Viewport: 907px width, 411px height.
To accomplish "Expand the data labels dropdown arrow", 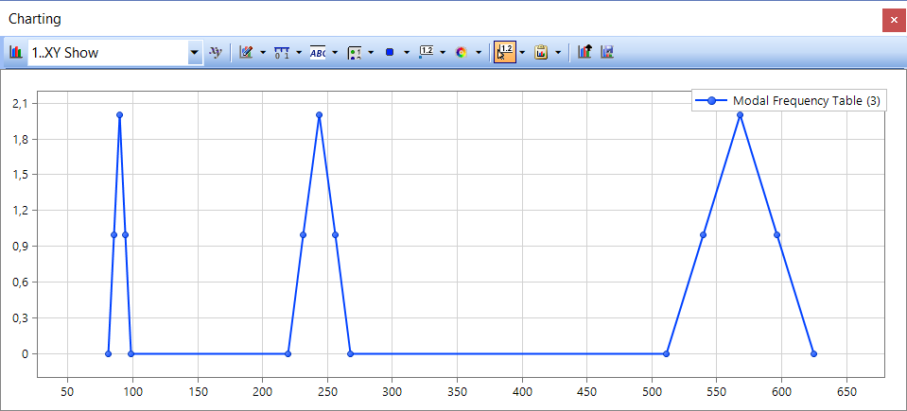I will [443, 52].
